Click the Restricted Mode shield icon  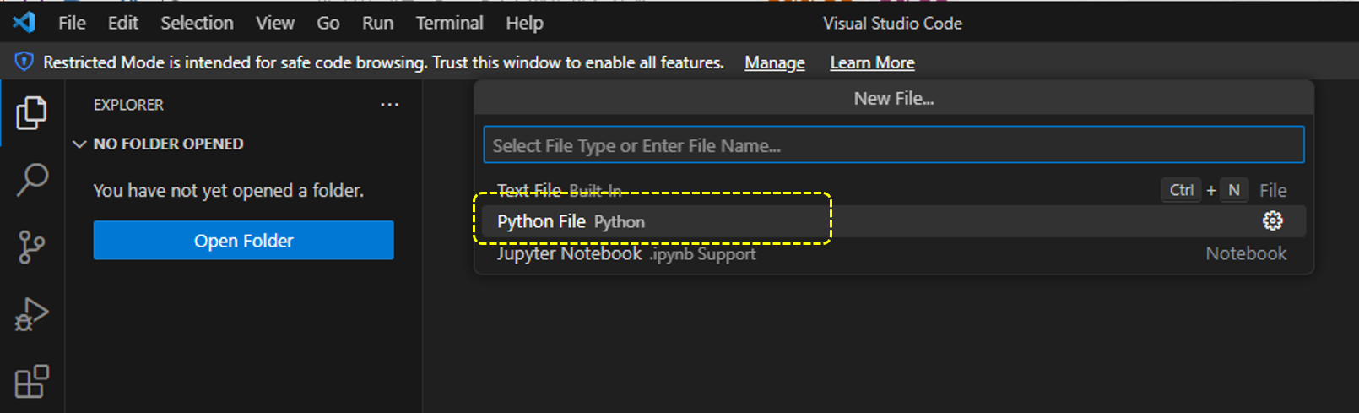click(24, 62)
